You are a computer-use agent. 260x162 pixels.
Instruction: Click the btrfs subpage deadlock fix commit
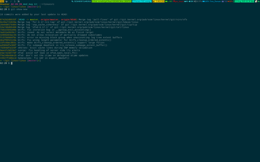click(54, 45)
